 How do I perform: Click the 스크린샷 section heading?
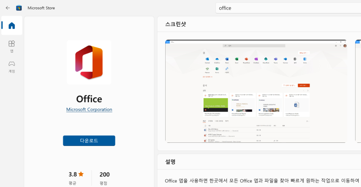(x=176, y=24)
